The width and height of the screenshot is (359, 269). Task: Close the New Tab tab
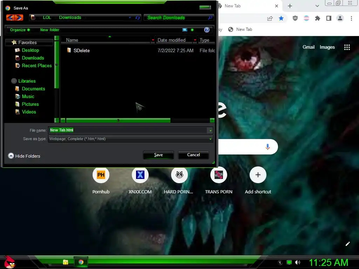(277, 6)
